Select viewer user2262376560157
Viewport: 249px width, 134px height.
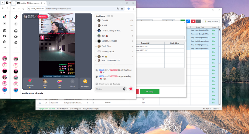114,61
